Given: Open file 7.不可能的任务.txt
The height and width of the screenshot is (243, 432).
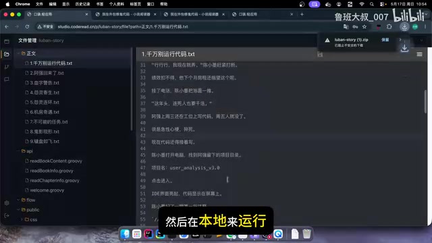Looking at the screenshot, I should pyautogui.click(x=49, y=122).
